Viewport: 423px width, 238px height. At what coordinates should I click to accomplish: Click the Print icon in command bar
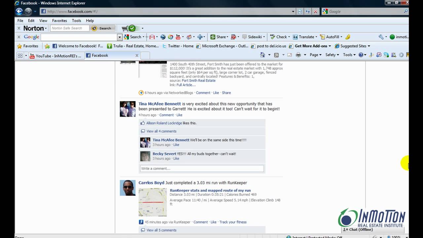coord(298,55)
